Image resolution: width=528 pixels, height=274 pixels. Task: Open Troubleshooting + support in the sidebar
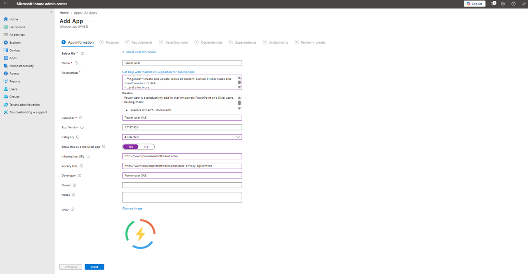(27, 112)
